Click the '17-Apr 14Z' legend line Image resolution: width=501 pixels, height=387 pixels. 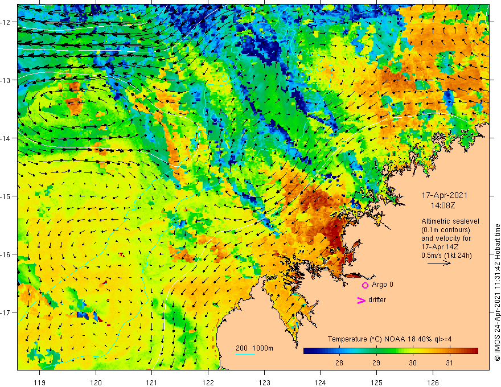point(440,247)
